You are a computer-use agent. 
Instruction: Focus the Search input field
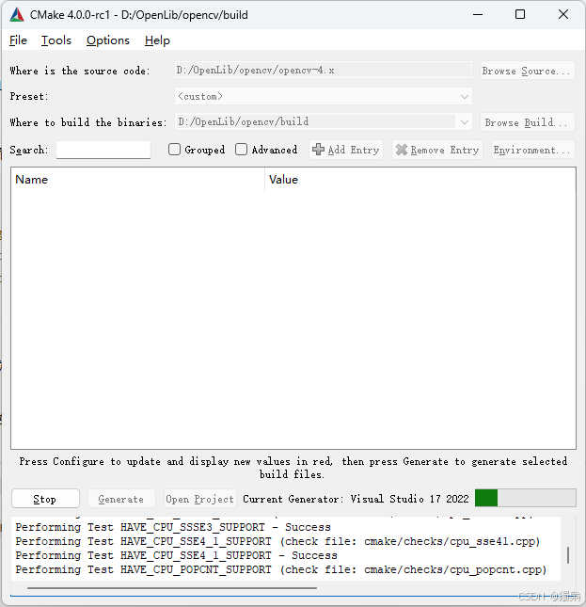click(x=103, y=150)
